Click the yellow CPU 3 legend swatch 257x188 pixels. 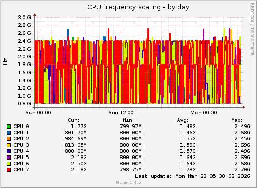(x=9, y=145)
